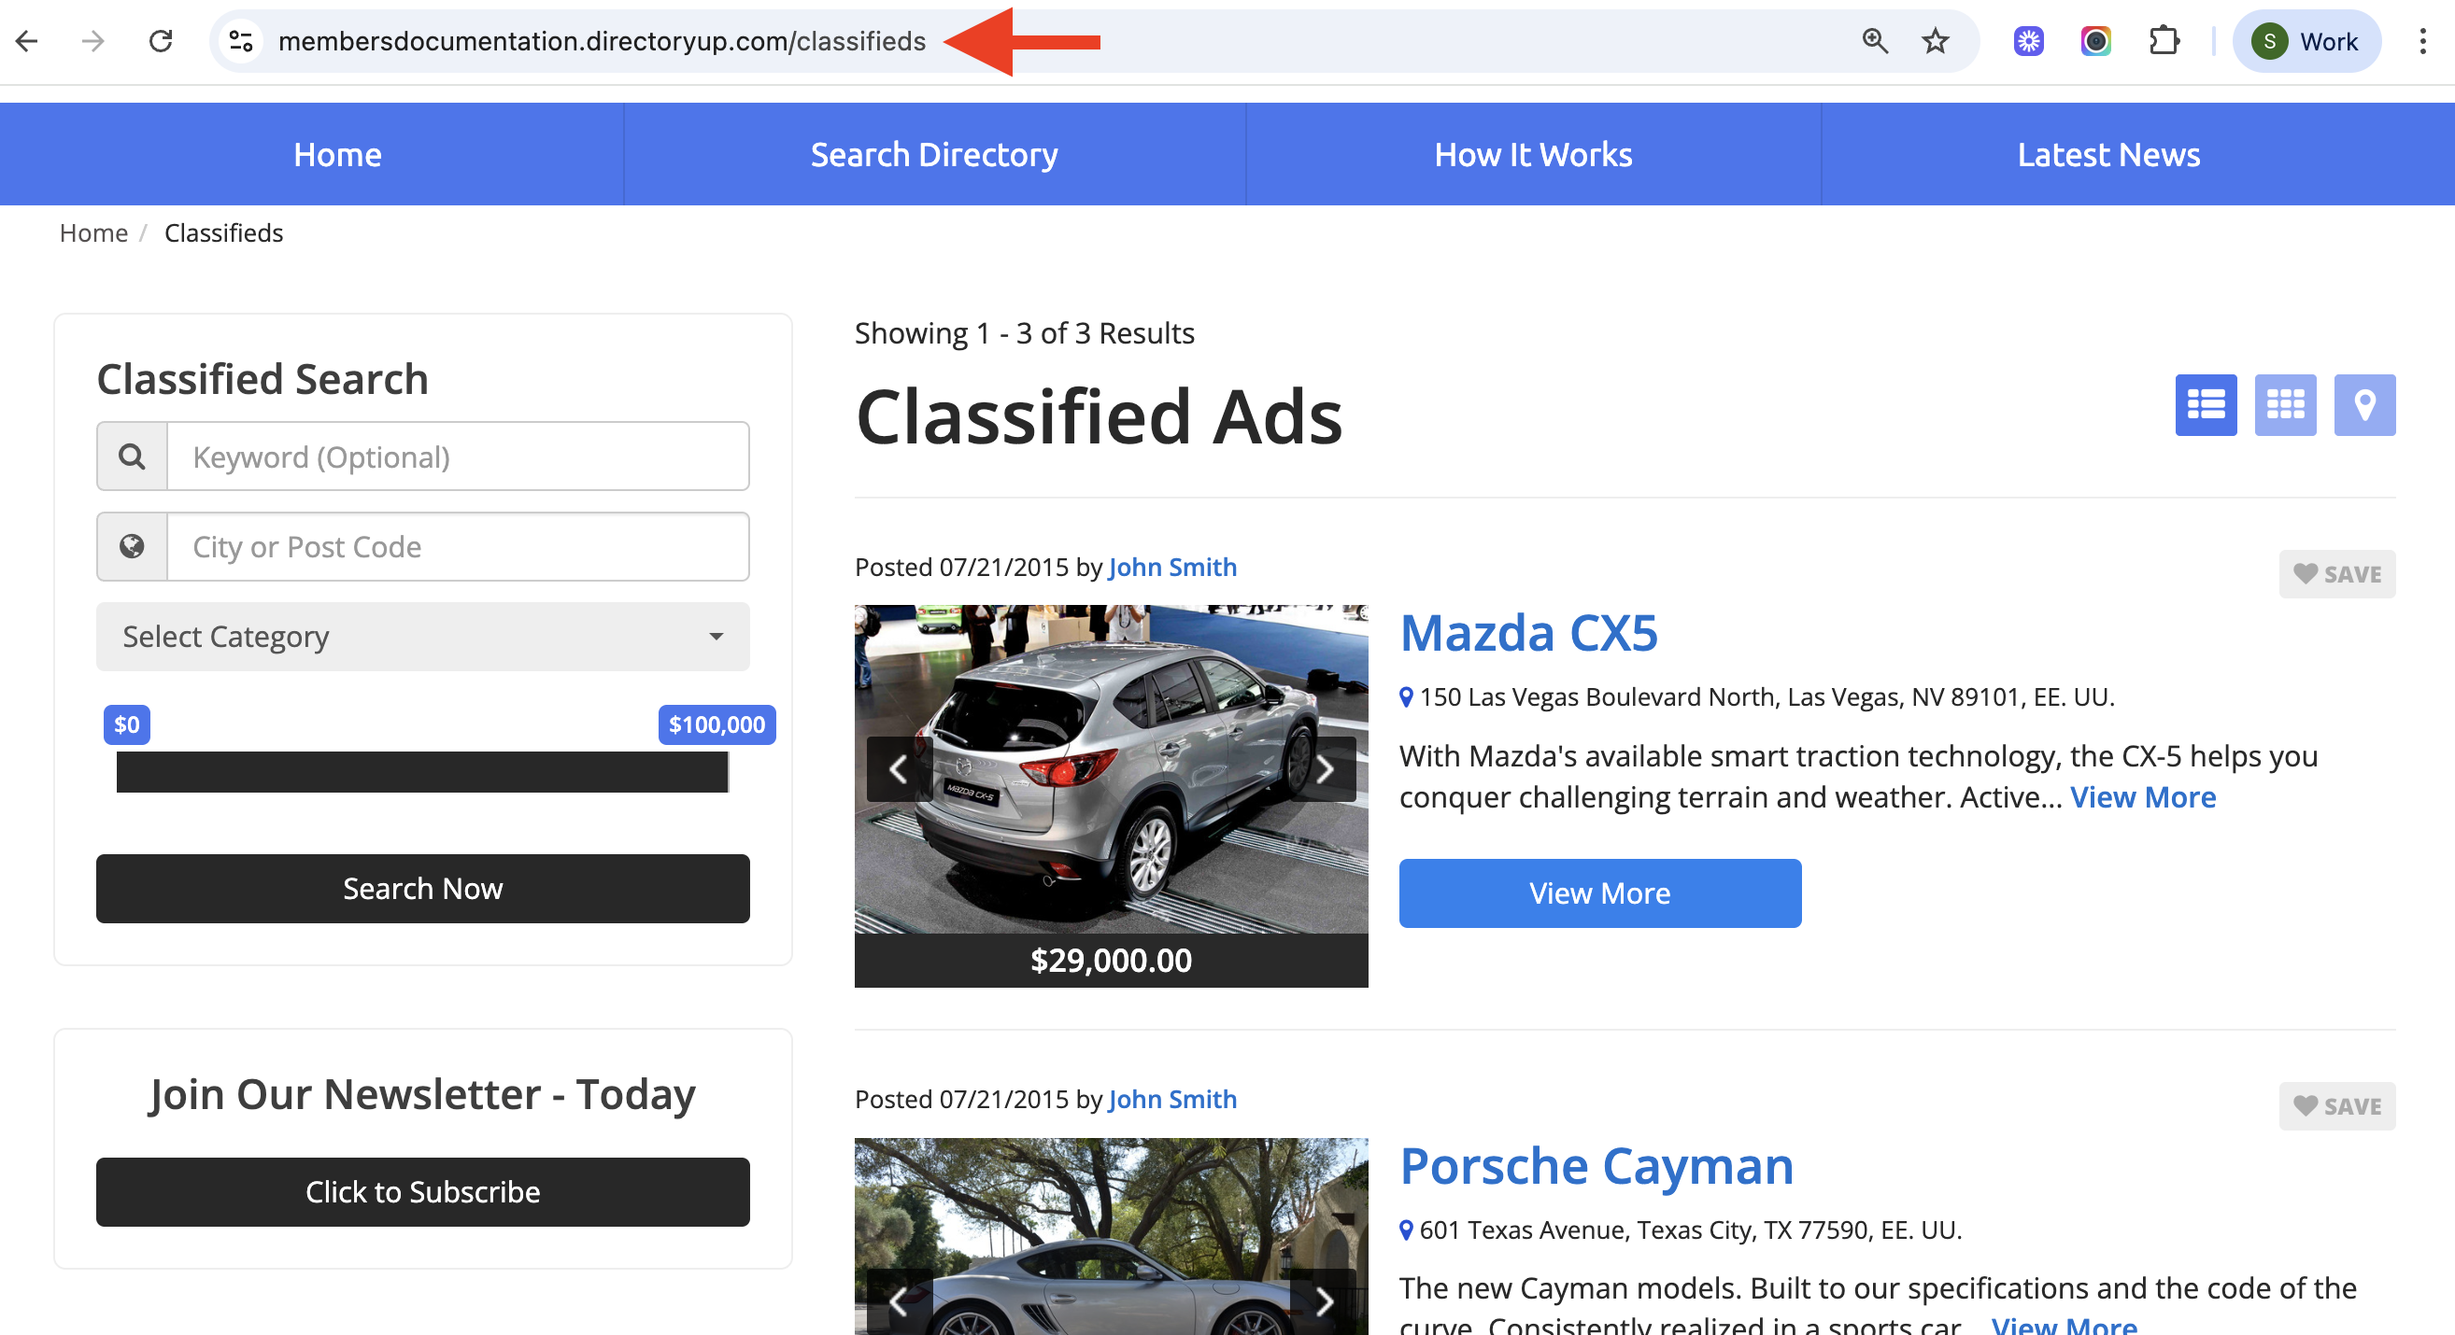Click the zoom magnifier in address bar
Image resolution: width=2455 pixels, height=1335 pixels.
1874,41
